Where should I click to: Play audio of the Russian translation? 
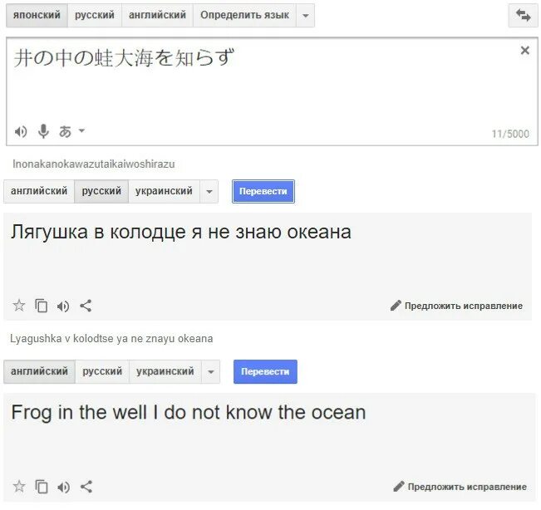coord(63,306)
